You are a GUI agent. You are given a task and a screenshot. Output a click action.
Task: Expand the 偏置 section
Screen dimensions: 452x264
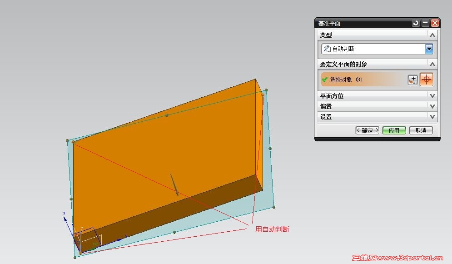pyautogui.click(x=432, y=106)
